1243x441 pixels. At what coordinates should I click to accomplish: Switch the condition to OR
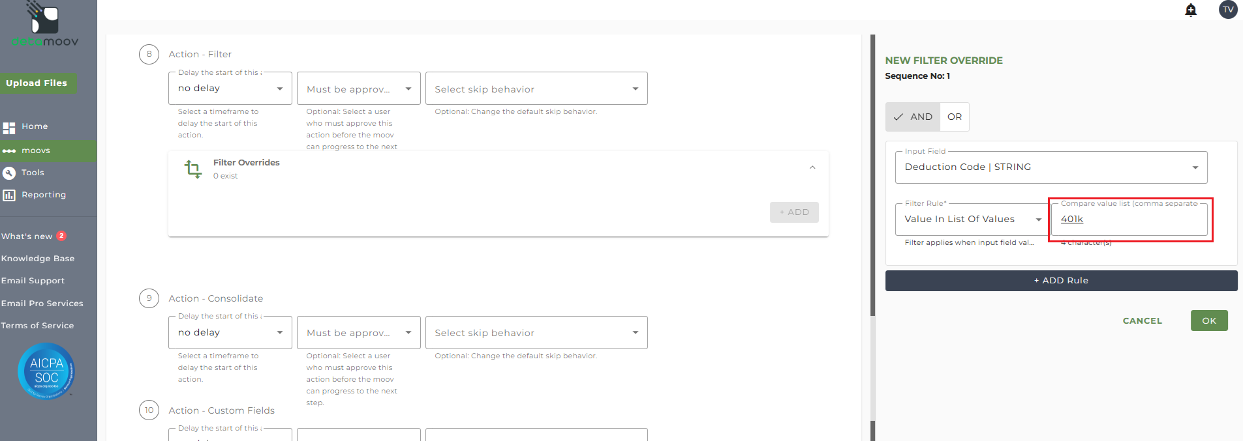955,117
